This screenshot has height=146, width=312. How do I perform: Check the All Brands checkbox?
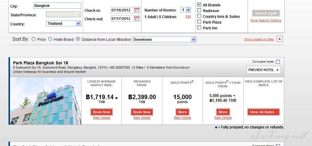pos(199,4)
